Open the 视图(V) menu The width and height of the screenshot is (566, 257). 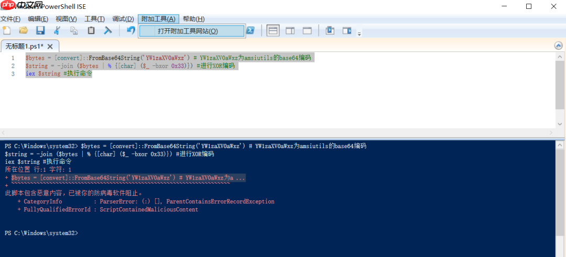tap(66, 19)
